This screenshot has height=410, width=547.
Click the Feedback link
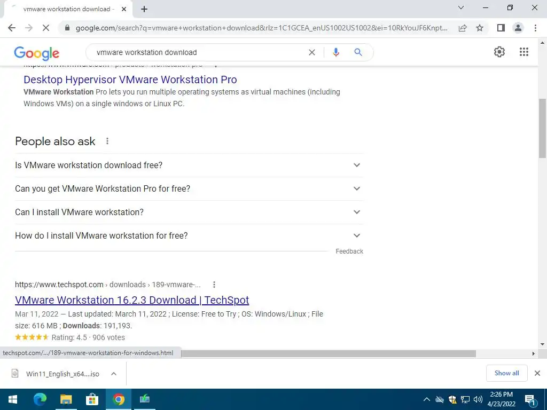click(x=349, y=251)
